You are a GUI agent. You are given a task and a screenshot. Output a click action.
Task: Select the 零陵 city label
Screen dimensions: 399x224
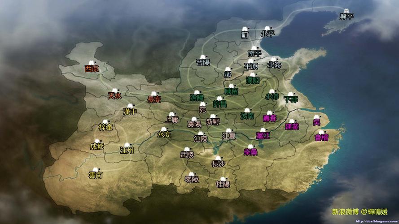click(x=191, y=180)
